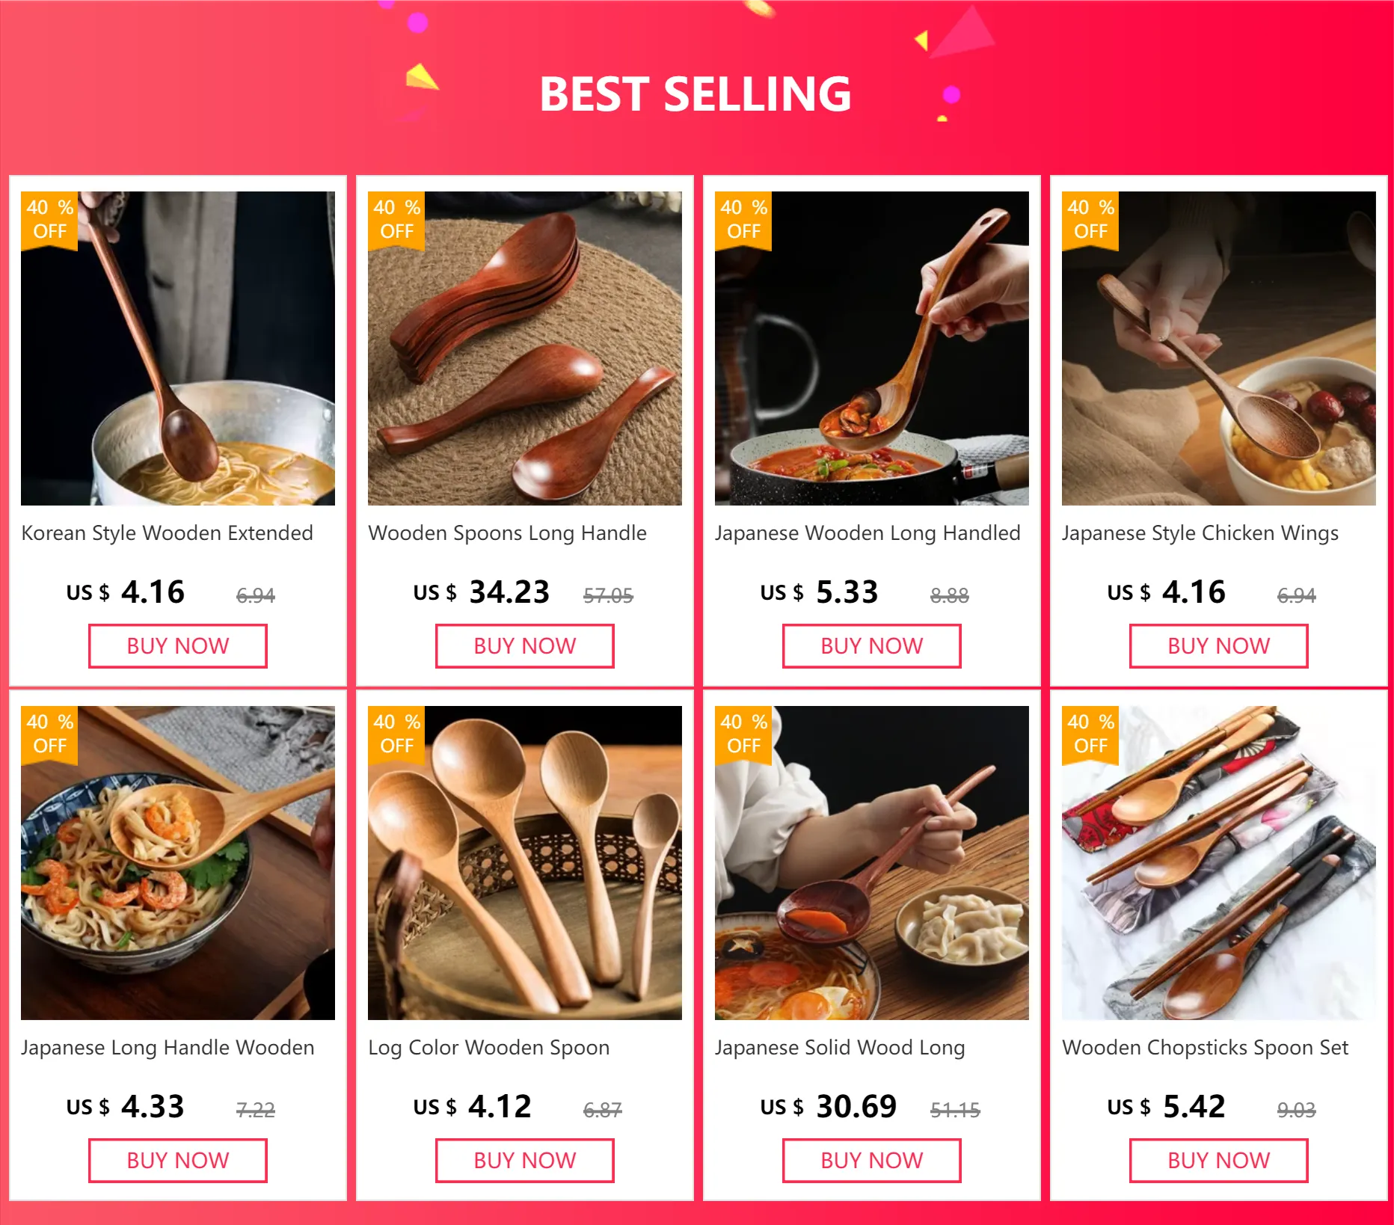
Task: Click the 40% OFF badge on Log Color Spoon
Action: coord(396,734)
